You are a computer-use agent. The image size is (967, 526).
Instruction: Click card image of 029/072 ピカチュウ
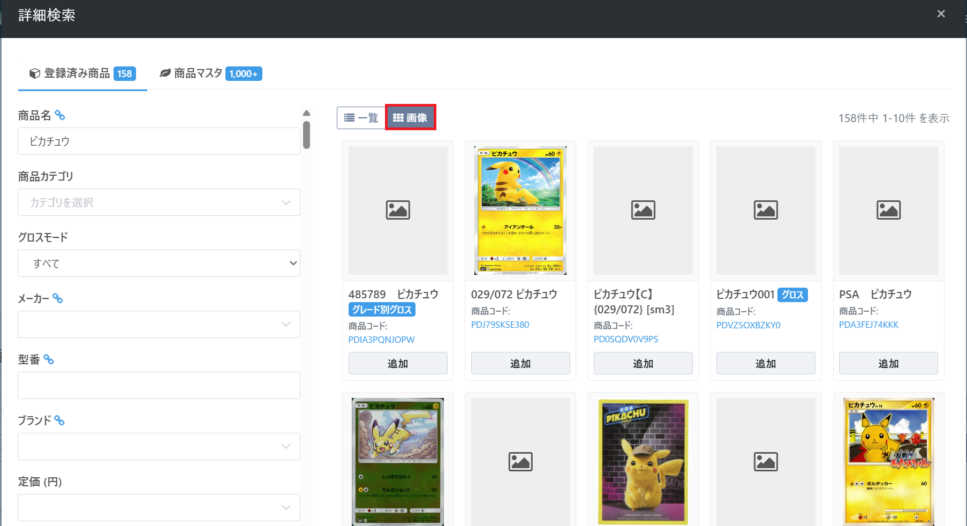pos(520,211)
